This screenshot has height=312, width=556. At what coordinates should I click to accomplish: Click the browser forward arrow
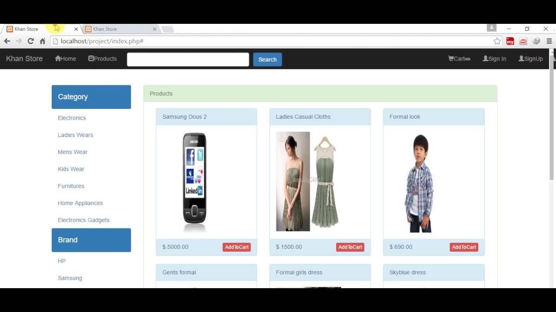19,41
